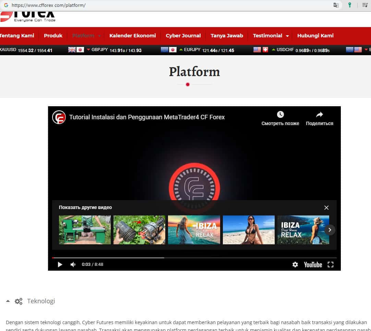Click the video progress bar
Screen dimensions: 371x331
194,258
